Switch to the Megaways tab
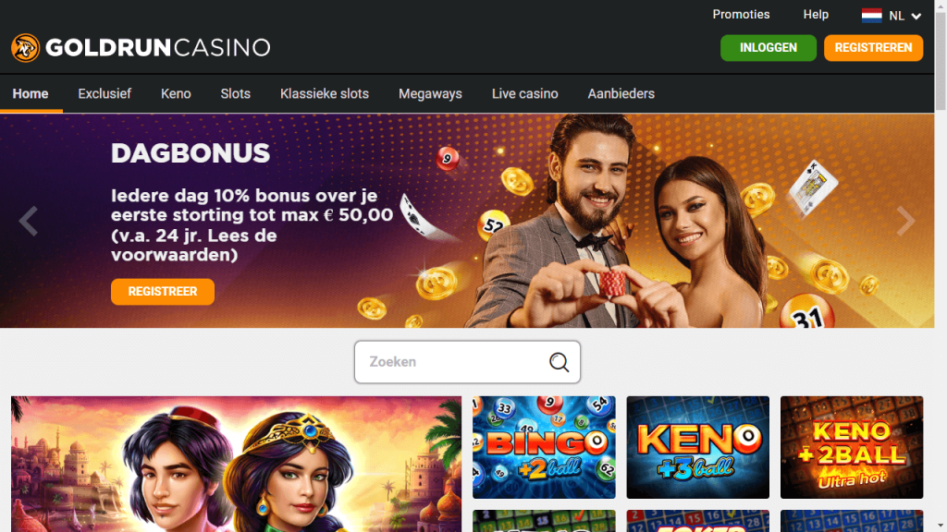The image size is (947, 532). 430,93
